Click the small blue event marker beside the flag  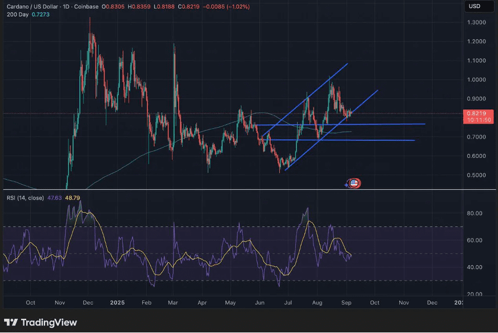pyautogui.click(x=348, y=184)
